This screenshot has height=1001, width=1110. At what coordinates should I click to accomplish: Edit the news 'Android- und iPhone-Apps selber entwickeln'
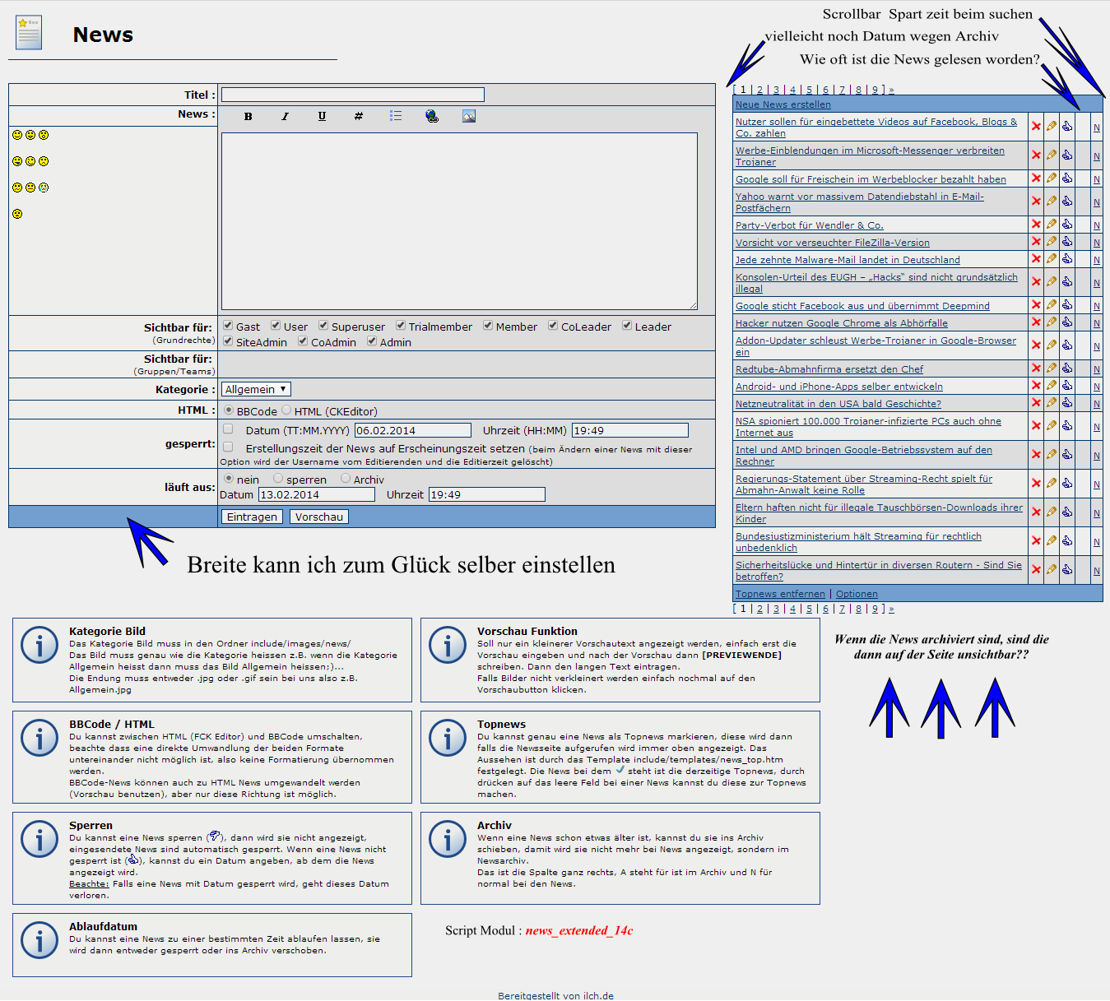click(1052, 386)
